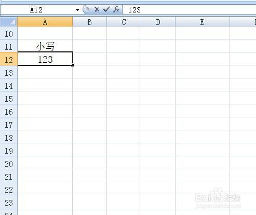Select the row 19 header
256x215 pixels.
coord(9,150)
